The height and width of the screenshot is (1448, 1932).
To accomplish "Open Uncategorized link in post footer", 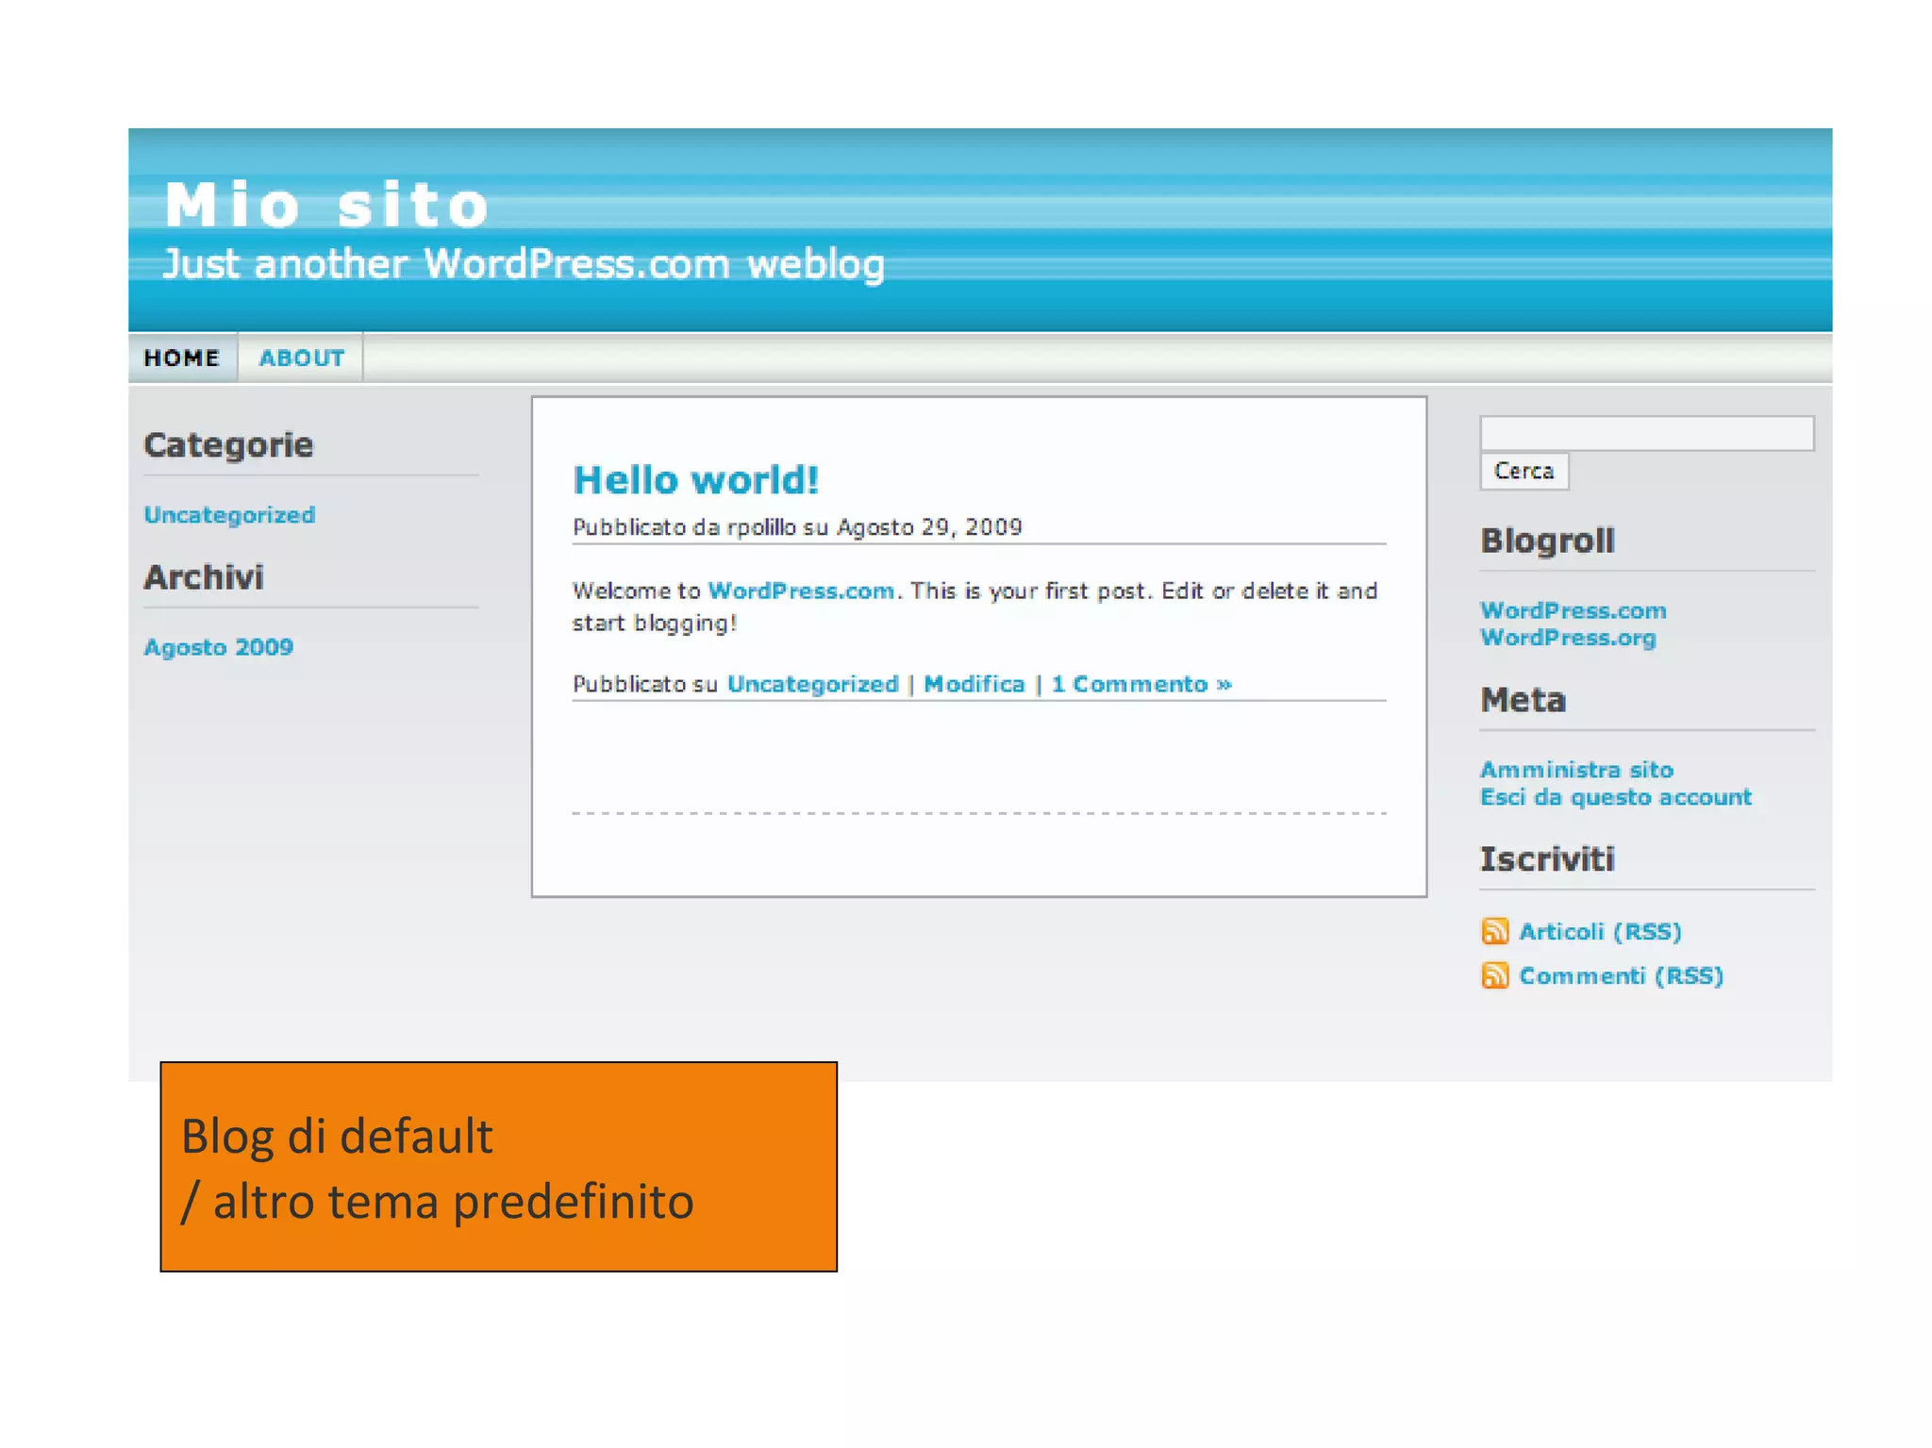I will [812, 684].
